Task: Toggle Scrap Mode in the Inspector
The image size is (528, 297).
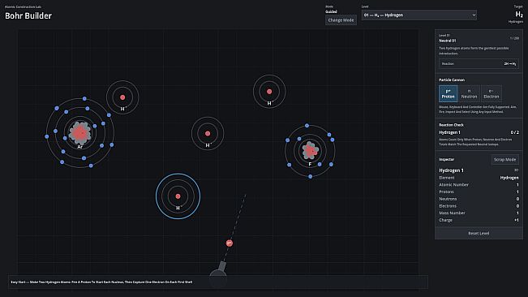Action: click(504, 160)
